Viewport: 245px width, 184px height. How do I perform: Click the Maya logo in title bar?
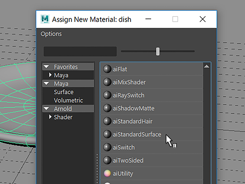point(45,19)
